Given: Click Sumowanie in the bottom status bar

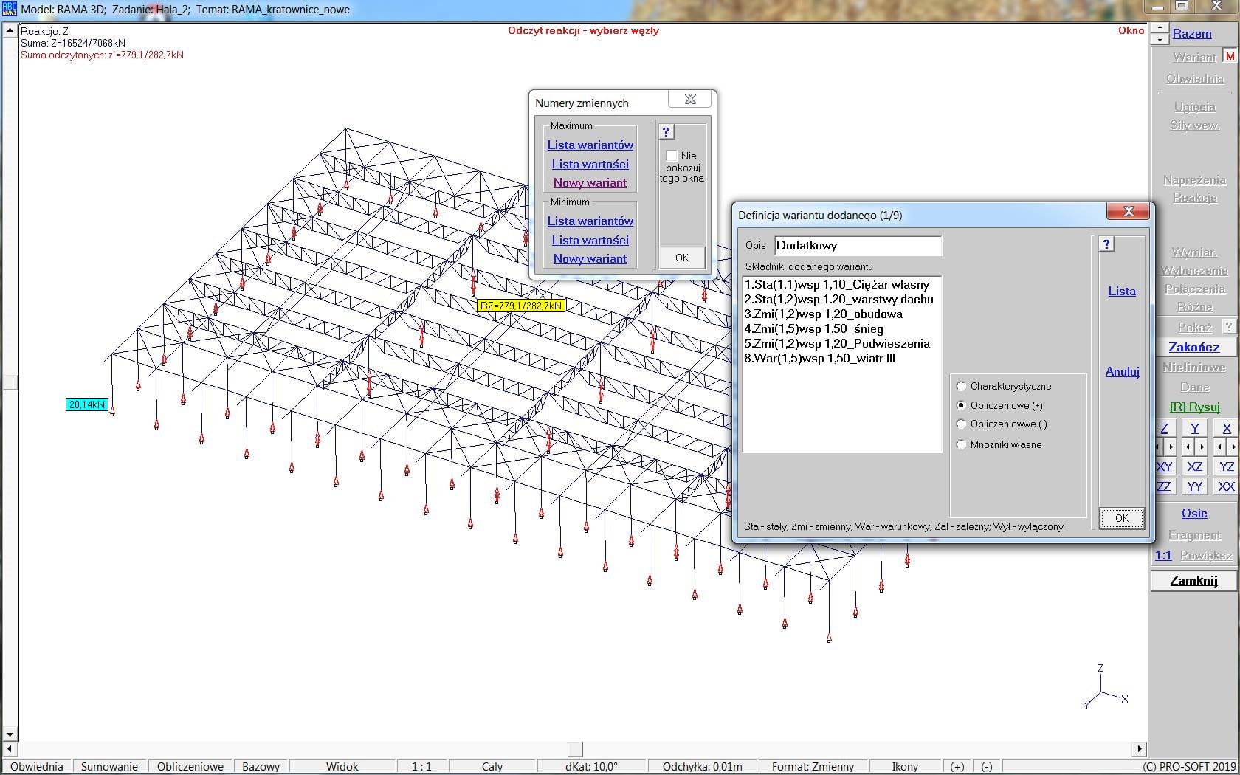Looking at the screenshot, I should coord(109,766).
